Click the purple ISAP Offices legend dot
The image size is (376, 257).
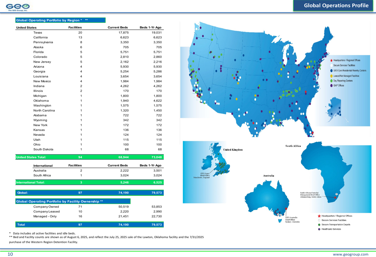point(331,86)
